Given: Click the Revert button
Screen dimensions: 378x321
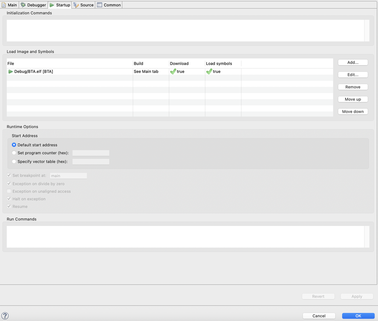Looking at the screenshot, I should pos(318,296).
